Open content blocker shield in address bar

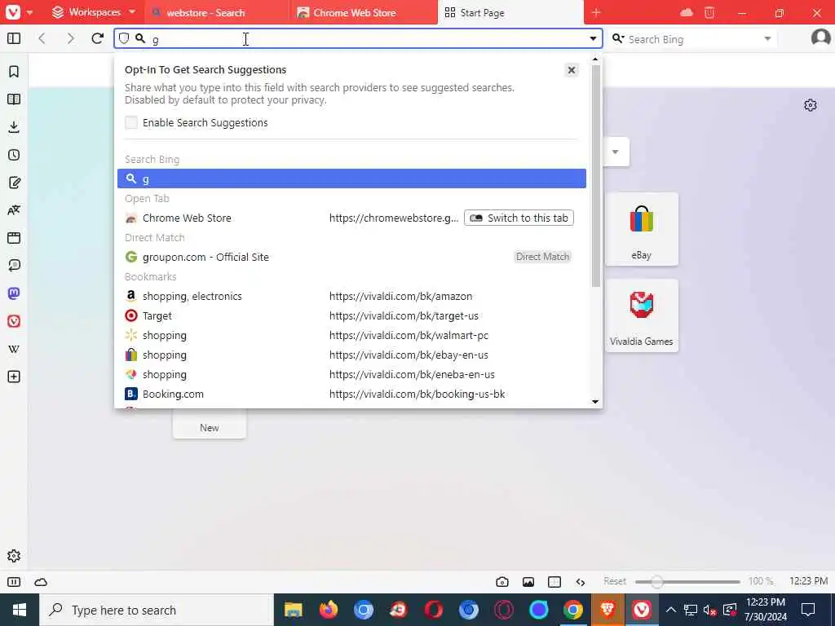(124, 38)
